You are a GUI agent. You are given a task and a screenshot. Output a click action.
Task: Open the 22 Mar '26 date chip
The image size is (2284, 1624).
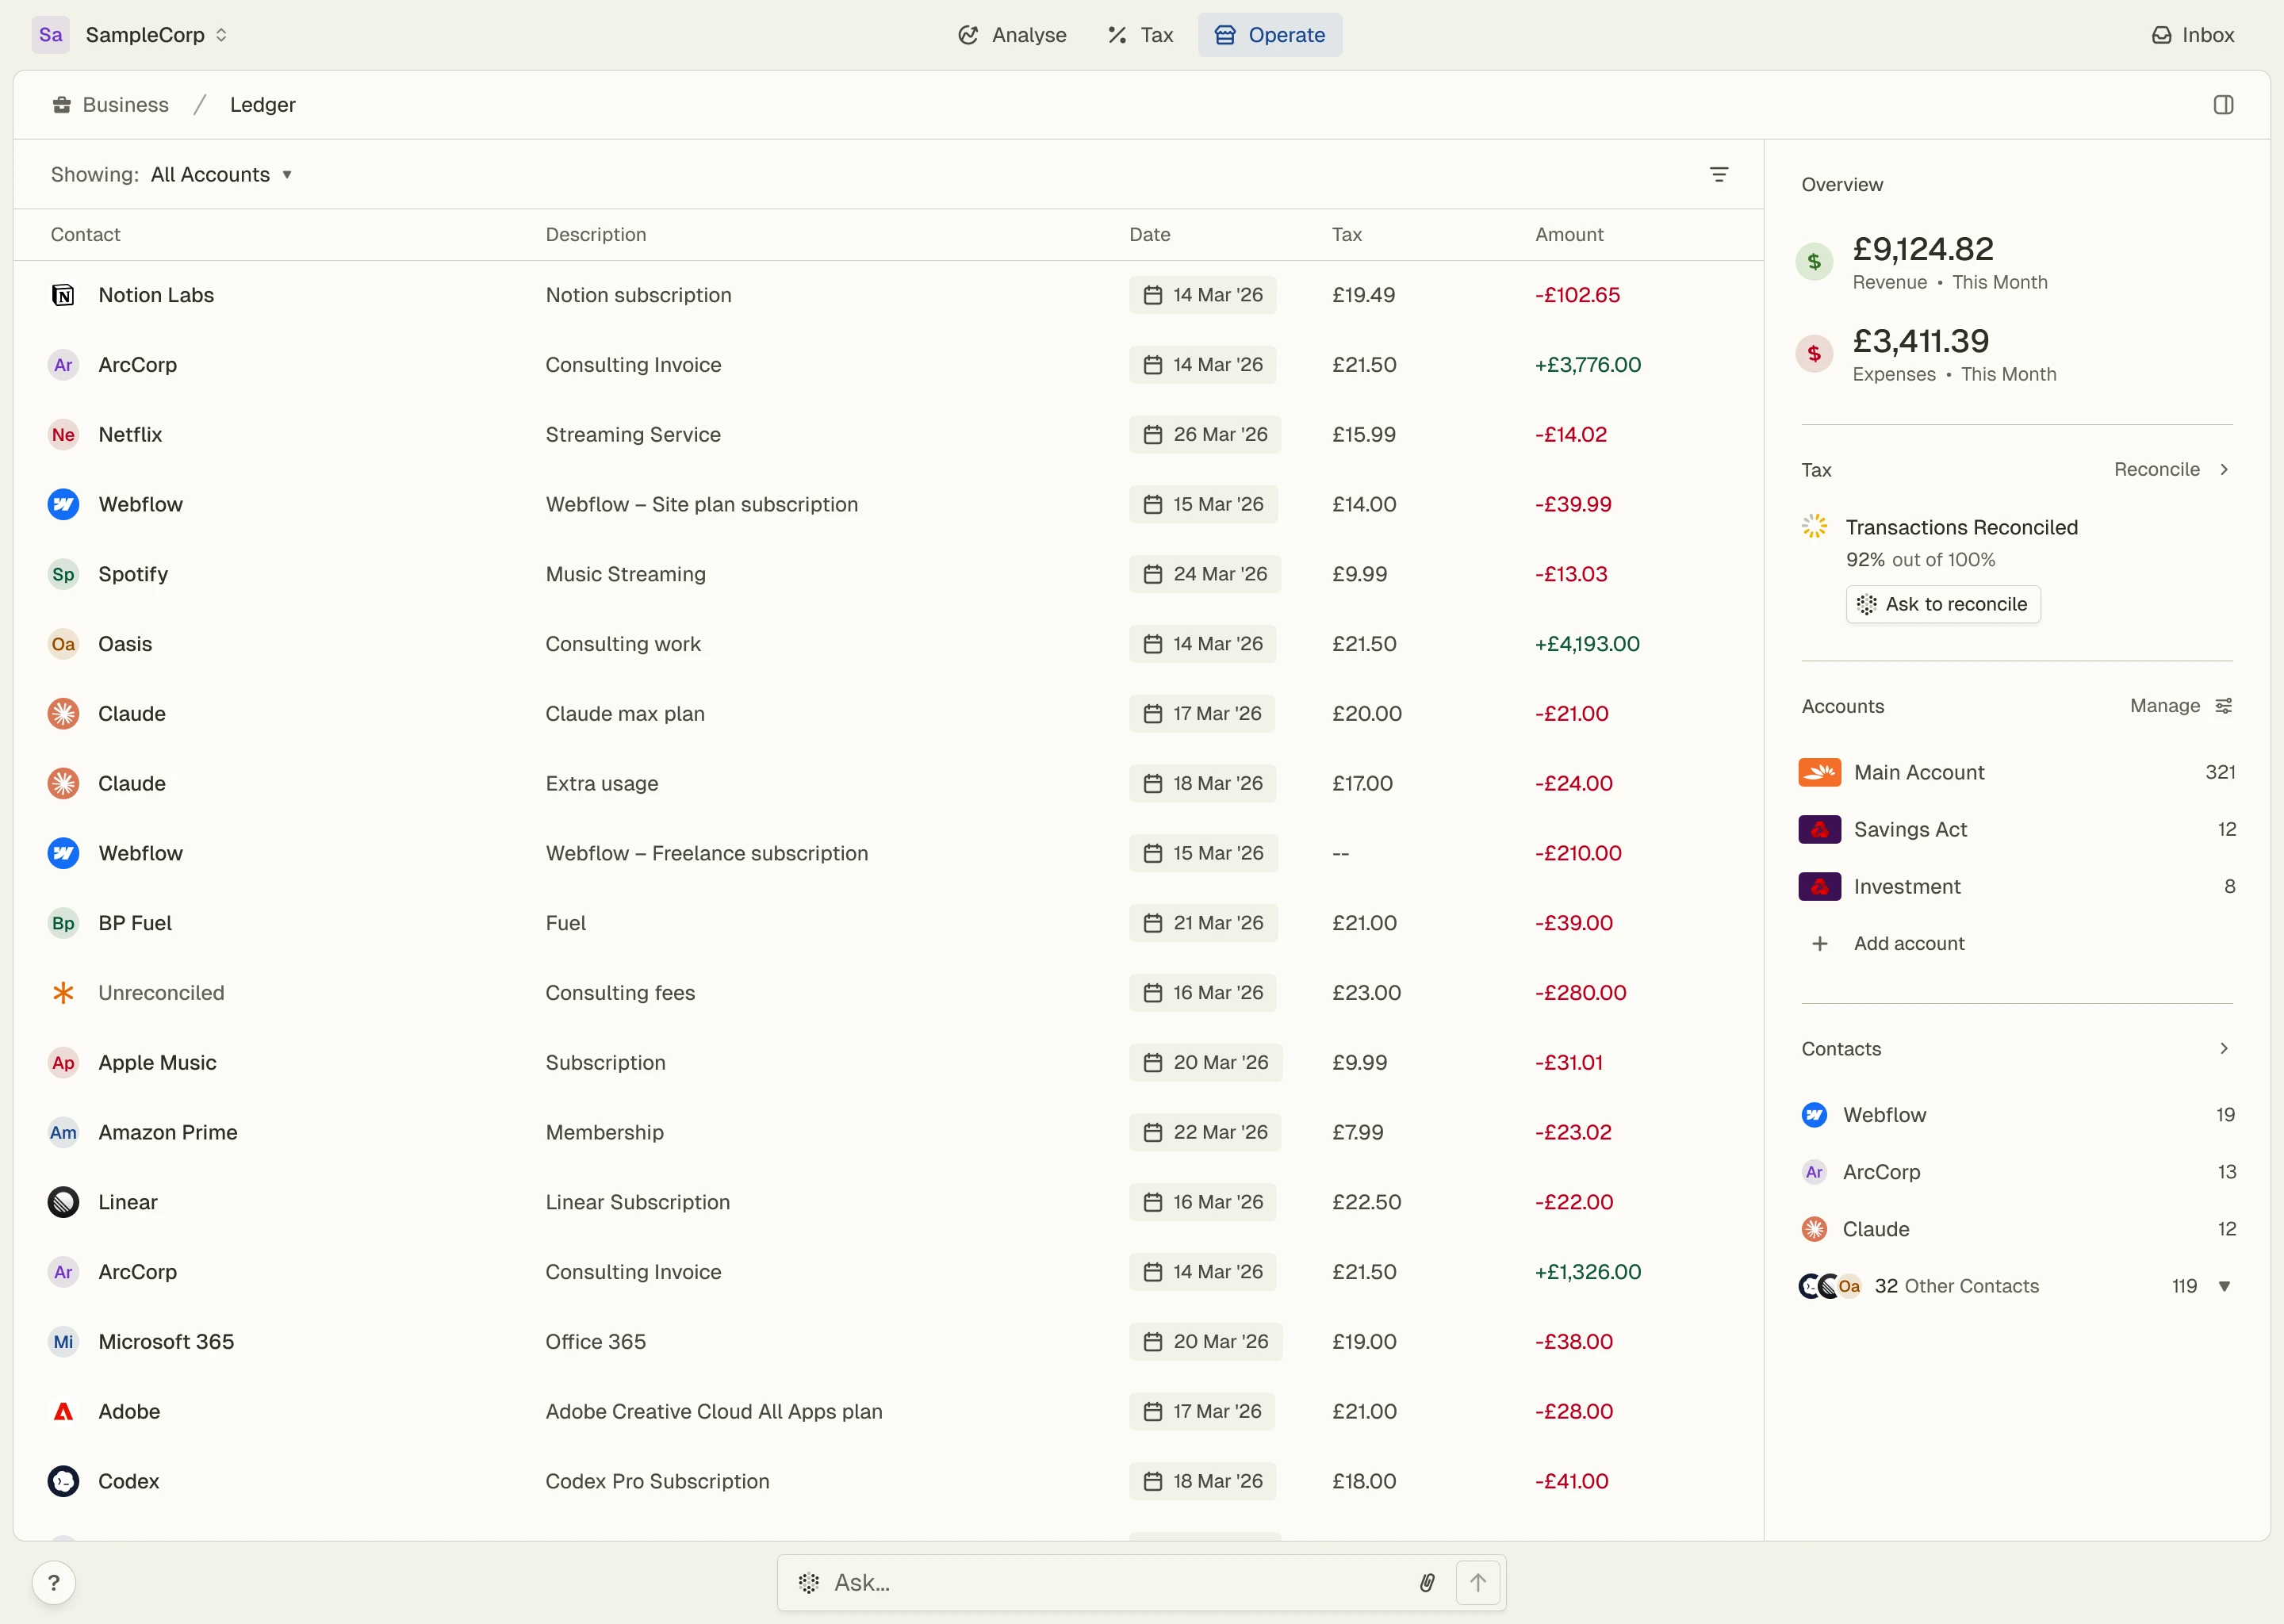tap(1205, 1132)
